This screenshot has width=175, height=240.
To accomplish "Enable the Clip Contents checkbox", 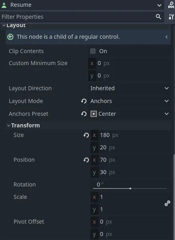I will [x=93, y=51].
